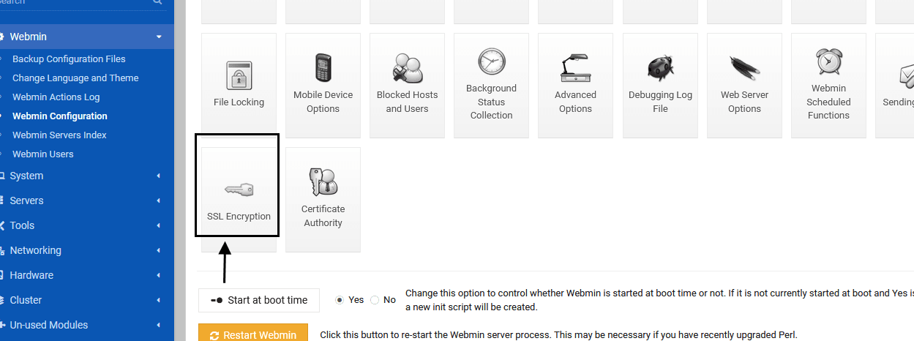Screen dimensions: 914x341
Task: Open Mobile Device Options icon
Action: pyautogui.click(x=323, y=68)
